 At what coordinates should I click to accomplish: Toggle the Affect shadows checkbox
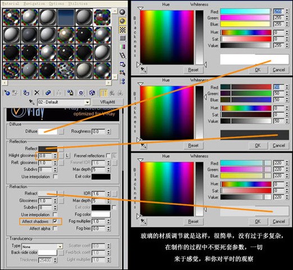(x=55, y=221)
